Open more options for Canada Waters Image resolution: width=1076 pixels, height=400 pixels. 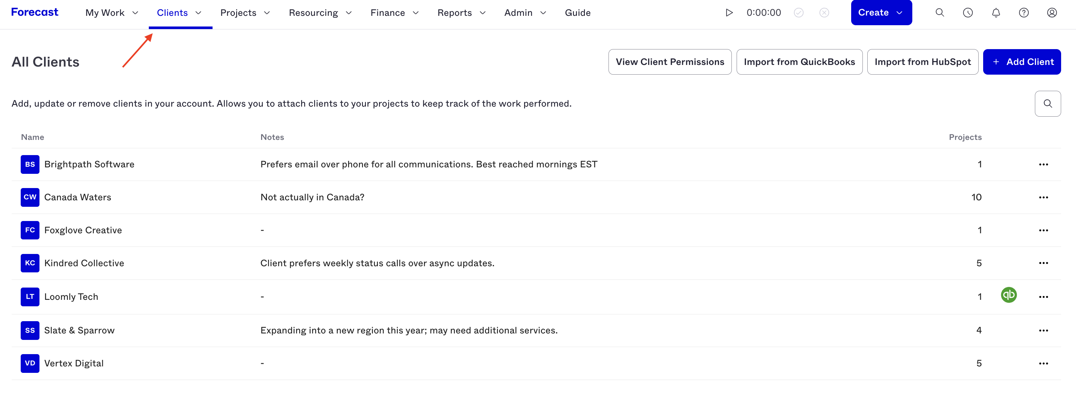tap(1043, 197)
